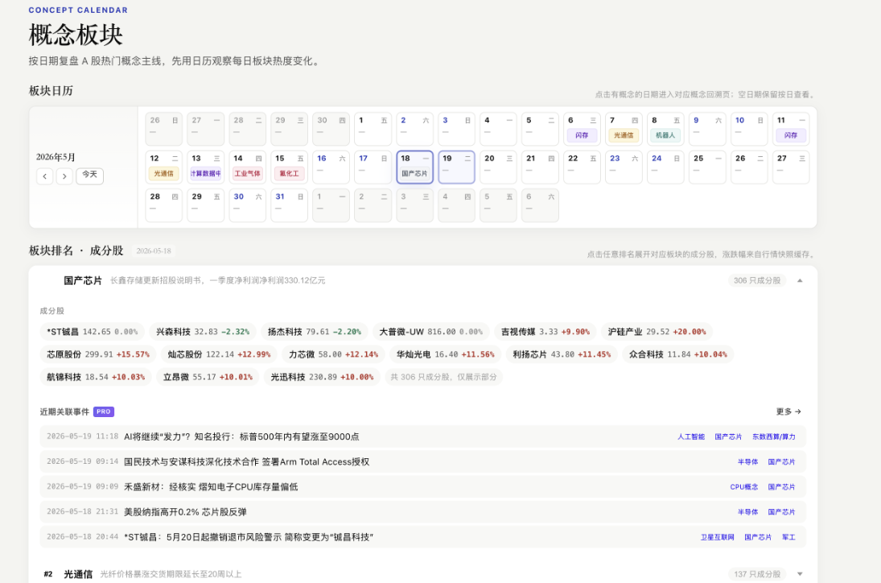The image size is (881, 583).
Task: Open news 国民技术与安谋科技 Arm Total Access
Action: click(247, 461)
